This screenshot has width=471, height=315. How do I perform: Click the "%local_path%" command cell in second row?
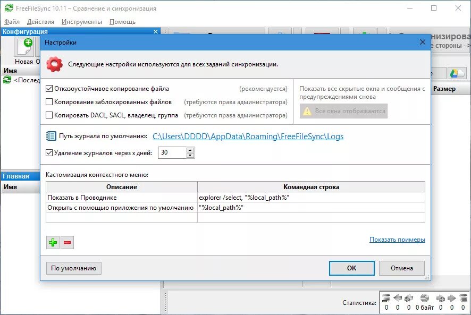click(311, 208)
